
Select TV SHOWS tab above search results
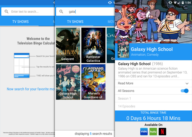(75, 22)
